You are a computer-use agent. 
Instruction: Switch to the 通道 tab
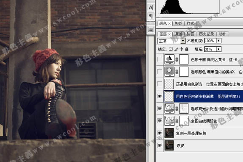[178, 34]
